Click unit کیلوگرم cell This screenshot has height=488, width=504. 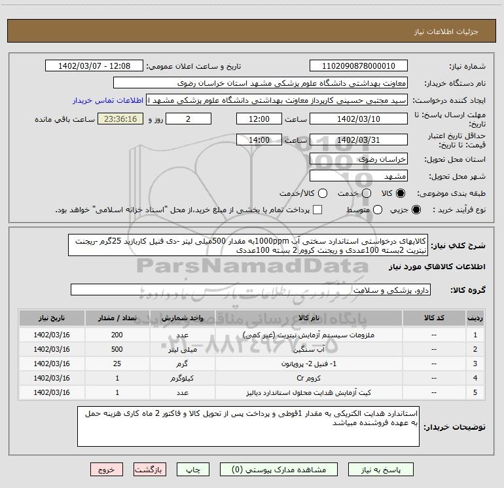pos(182,378)
